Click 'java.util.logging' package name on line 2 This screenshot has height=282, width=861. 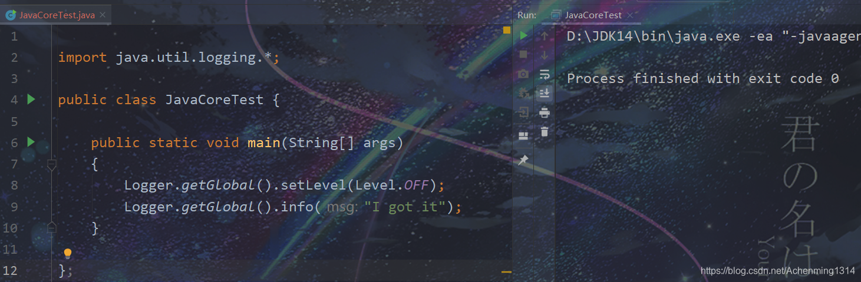186,57
